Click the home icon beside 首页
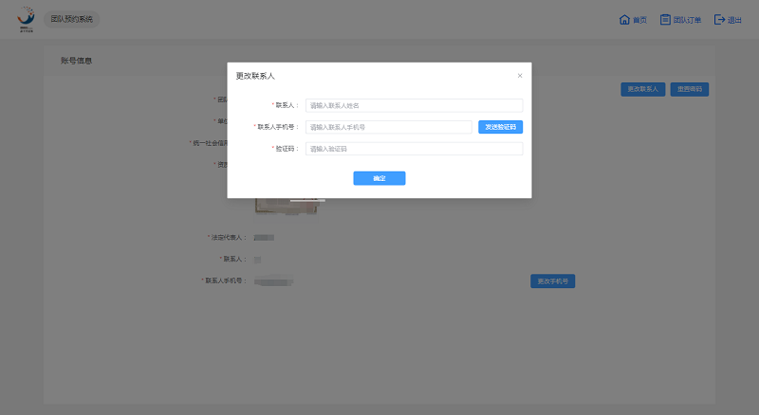 pyautogui.click(x=624, y=19)
